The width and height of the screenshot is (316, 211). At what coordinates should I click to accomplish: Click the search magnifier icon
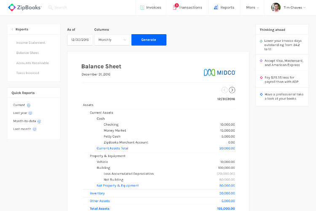pyautogui.click(x=51, y=8)
